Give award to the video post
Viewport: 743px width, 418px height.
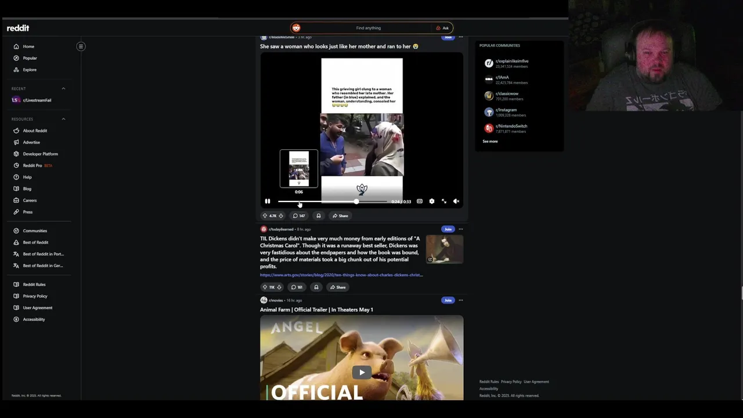coord(318,216)
